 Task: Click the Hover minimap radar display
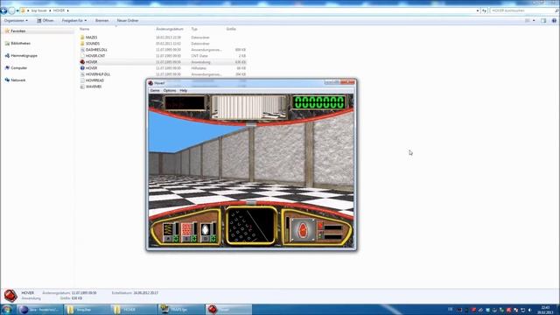click(251, 226)
